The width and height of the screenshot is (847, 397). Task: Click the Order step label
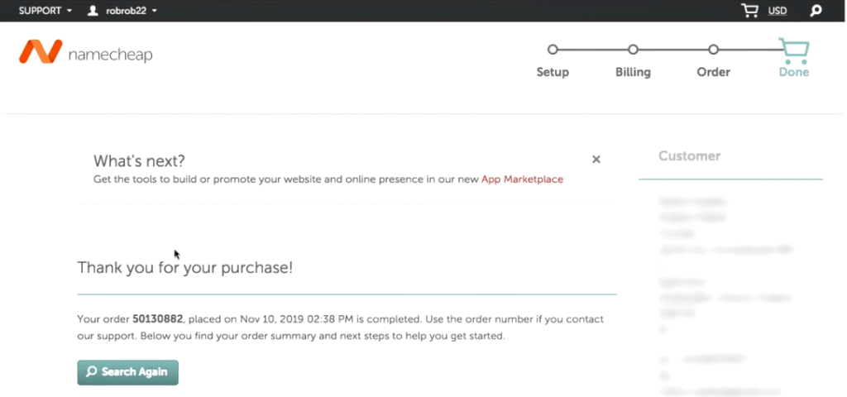click(x=714, y=73)
